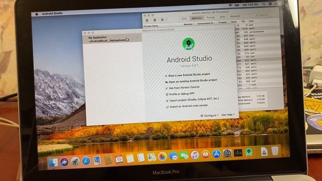Open Finder from the dock

pos(53,162)
